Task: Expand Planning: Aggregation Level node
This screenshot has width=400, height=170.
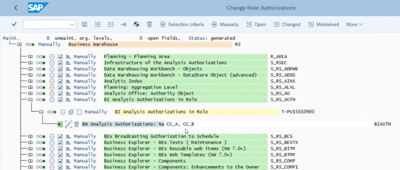Action: coord(30,87)
